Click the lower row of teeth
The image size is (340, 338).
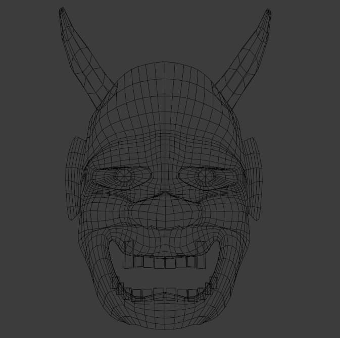click(x=165, y=290)
